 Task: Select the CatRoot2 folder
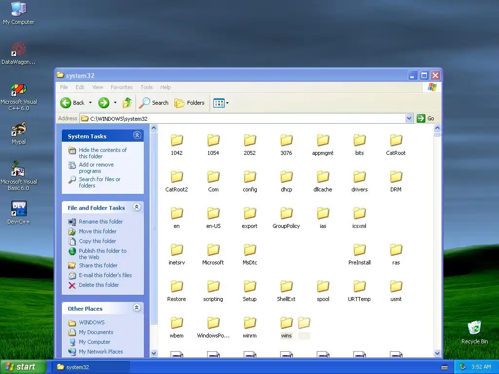[176, 181]
